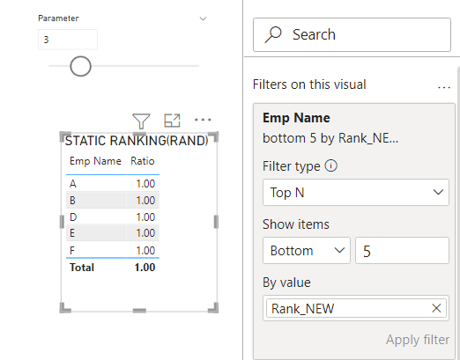This screenshot has height=360, width=460.
Task: Click the Parameter value box showing 3
Action: (x=68, y=40)
